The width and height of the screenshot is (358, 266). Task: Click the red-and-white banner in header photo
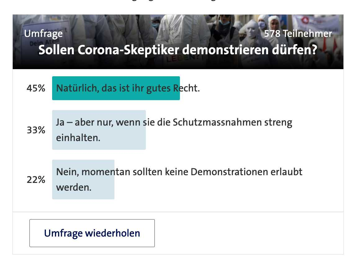[x=316, y=22]
